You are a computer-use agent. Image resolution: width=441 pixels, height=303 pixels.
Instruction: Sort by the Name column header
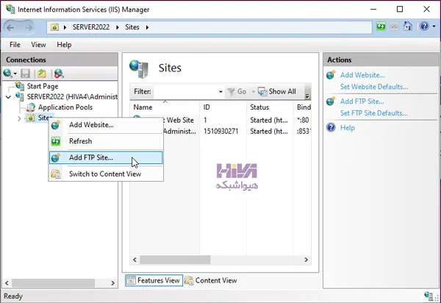[x=165, y=107]
